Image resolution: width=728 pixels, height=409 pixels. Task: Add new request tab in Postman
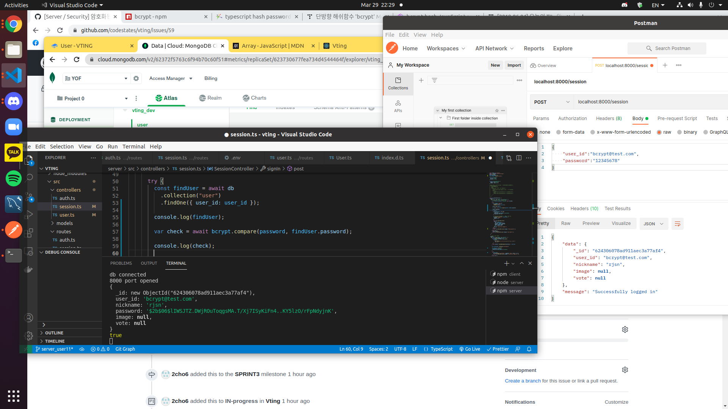[665, 65]
